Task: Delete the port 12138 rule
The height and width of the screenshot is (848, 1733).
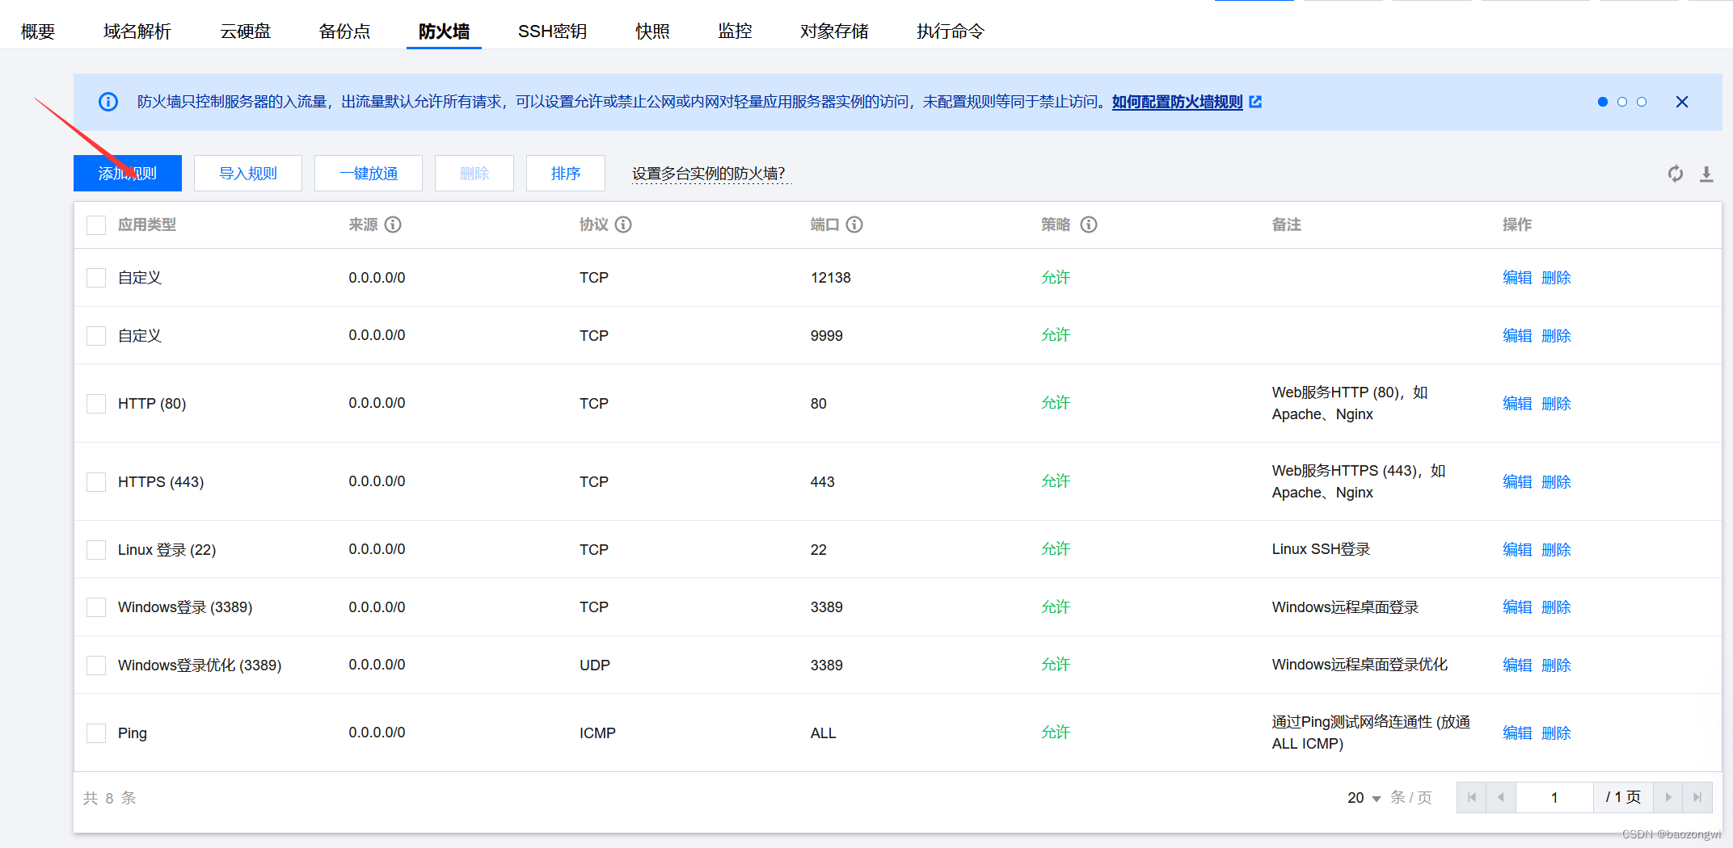Action: click(1556, 278)
